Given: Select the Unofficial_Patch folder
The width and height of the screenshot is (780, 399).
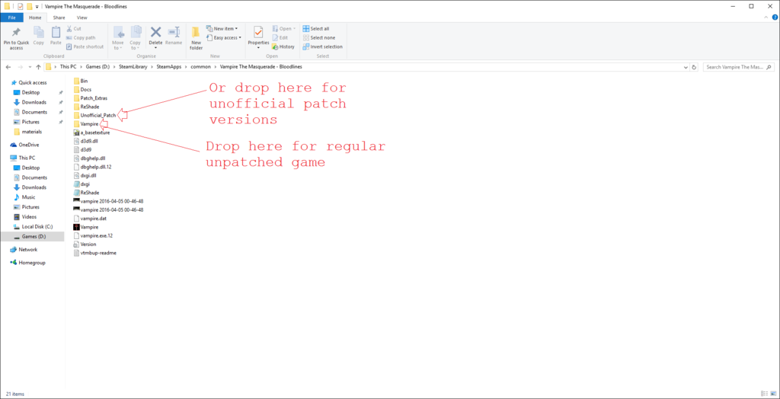Looking at the screenshot, I should click(x=94, y=116).
